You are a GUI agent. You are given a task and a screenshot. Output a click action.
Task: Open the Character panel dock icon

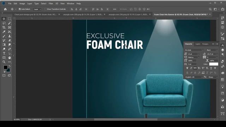pyautogui.click(x=222, y=46)
